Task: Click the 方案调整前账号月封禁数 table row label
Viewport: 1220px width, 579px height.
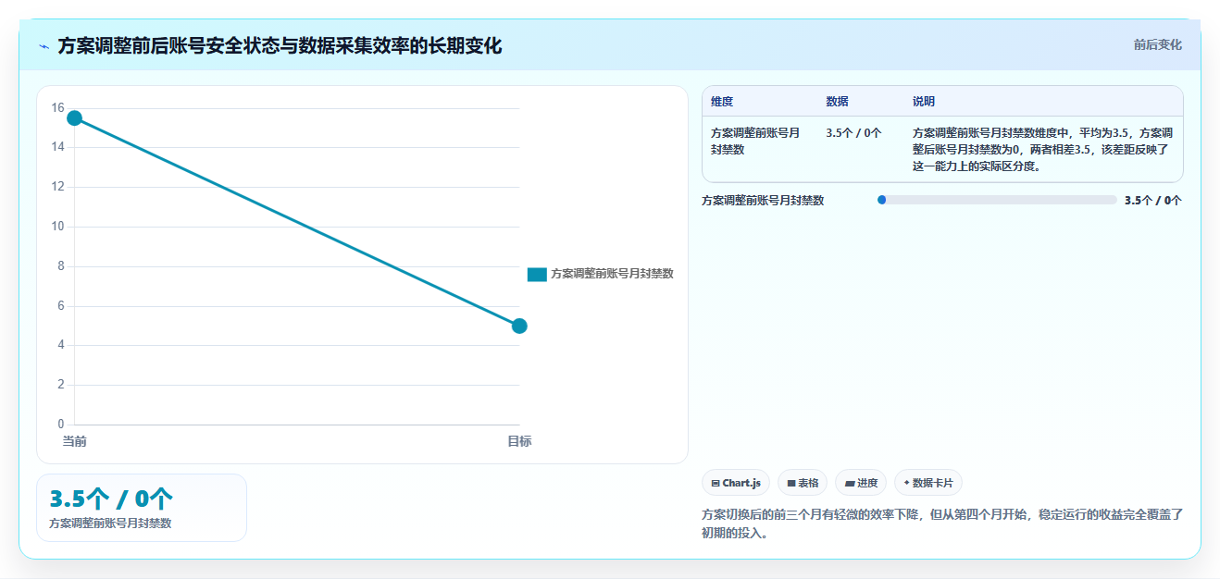Action: click(x=755, y=141)
